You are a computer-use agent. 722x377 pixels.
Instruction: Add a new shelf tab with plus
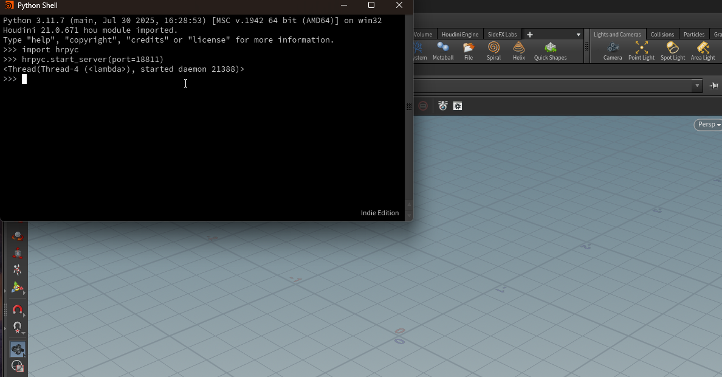click(529, 35)
